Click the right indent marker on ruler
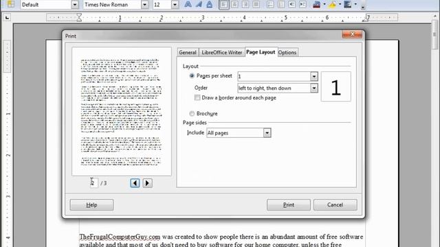440x247 pixels. click(366, 18)
